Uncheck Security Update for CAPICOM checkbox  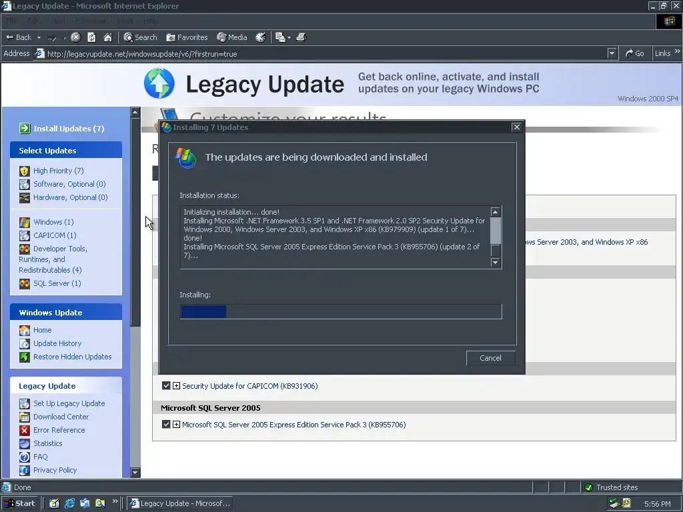(x=166, y=386)
